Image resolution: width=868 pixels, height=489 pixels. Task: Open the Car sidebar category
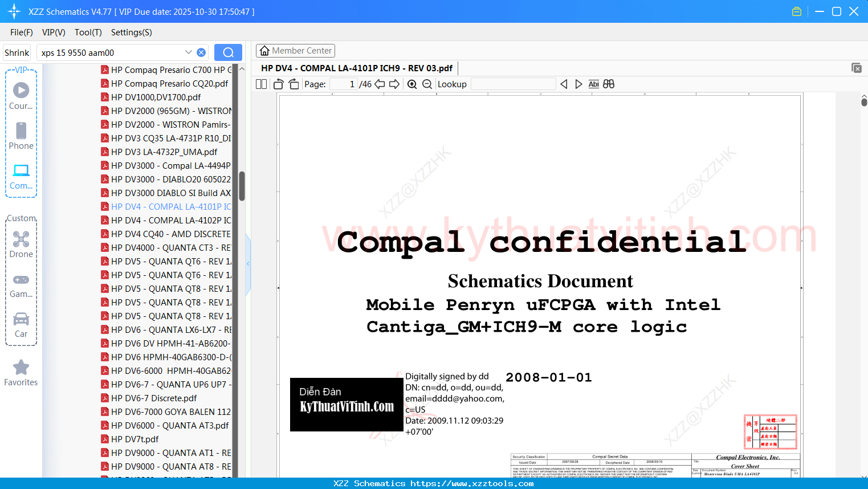21,324
